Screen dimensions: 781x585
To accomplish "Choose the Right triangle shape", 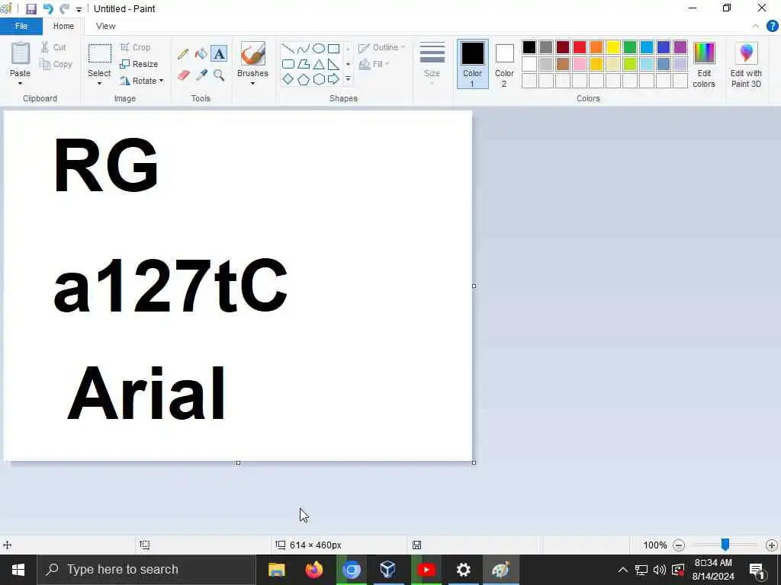I will [x=334, y=64].
